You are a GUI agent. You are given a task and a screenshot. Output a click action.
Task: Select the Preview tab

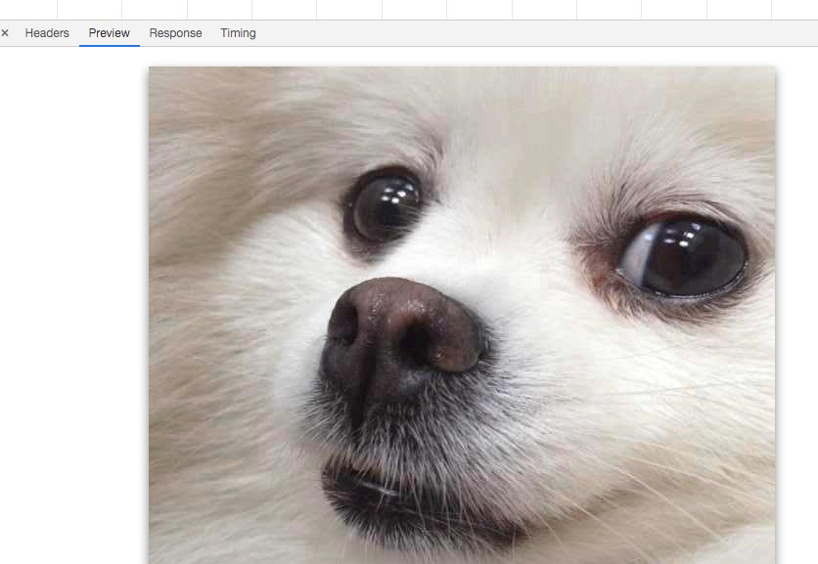coord(109,33)
